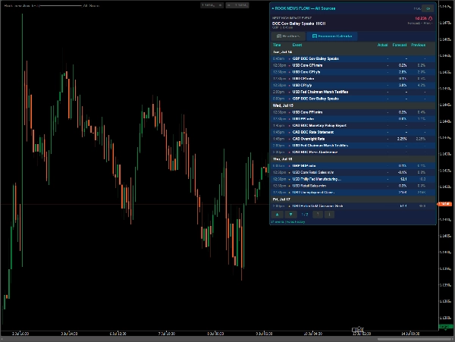
Task: Click the 1/2 page indicator
Action: tap(304, 215)
